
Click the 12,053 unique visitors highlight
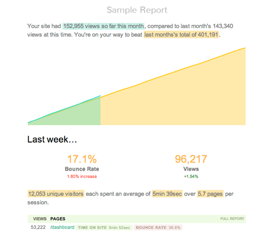point(56,194)
